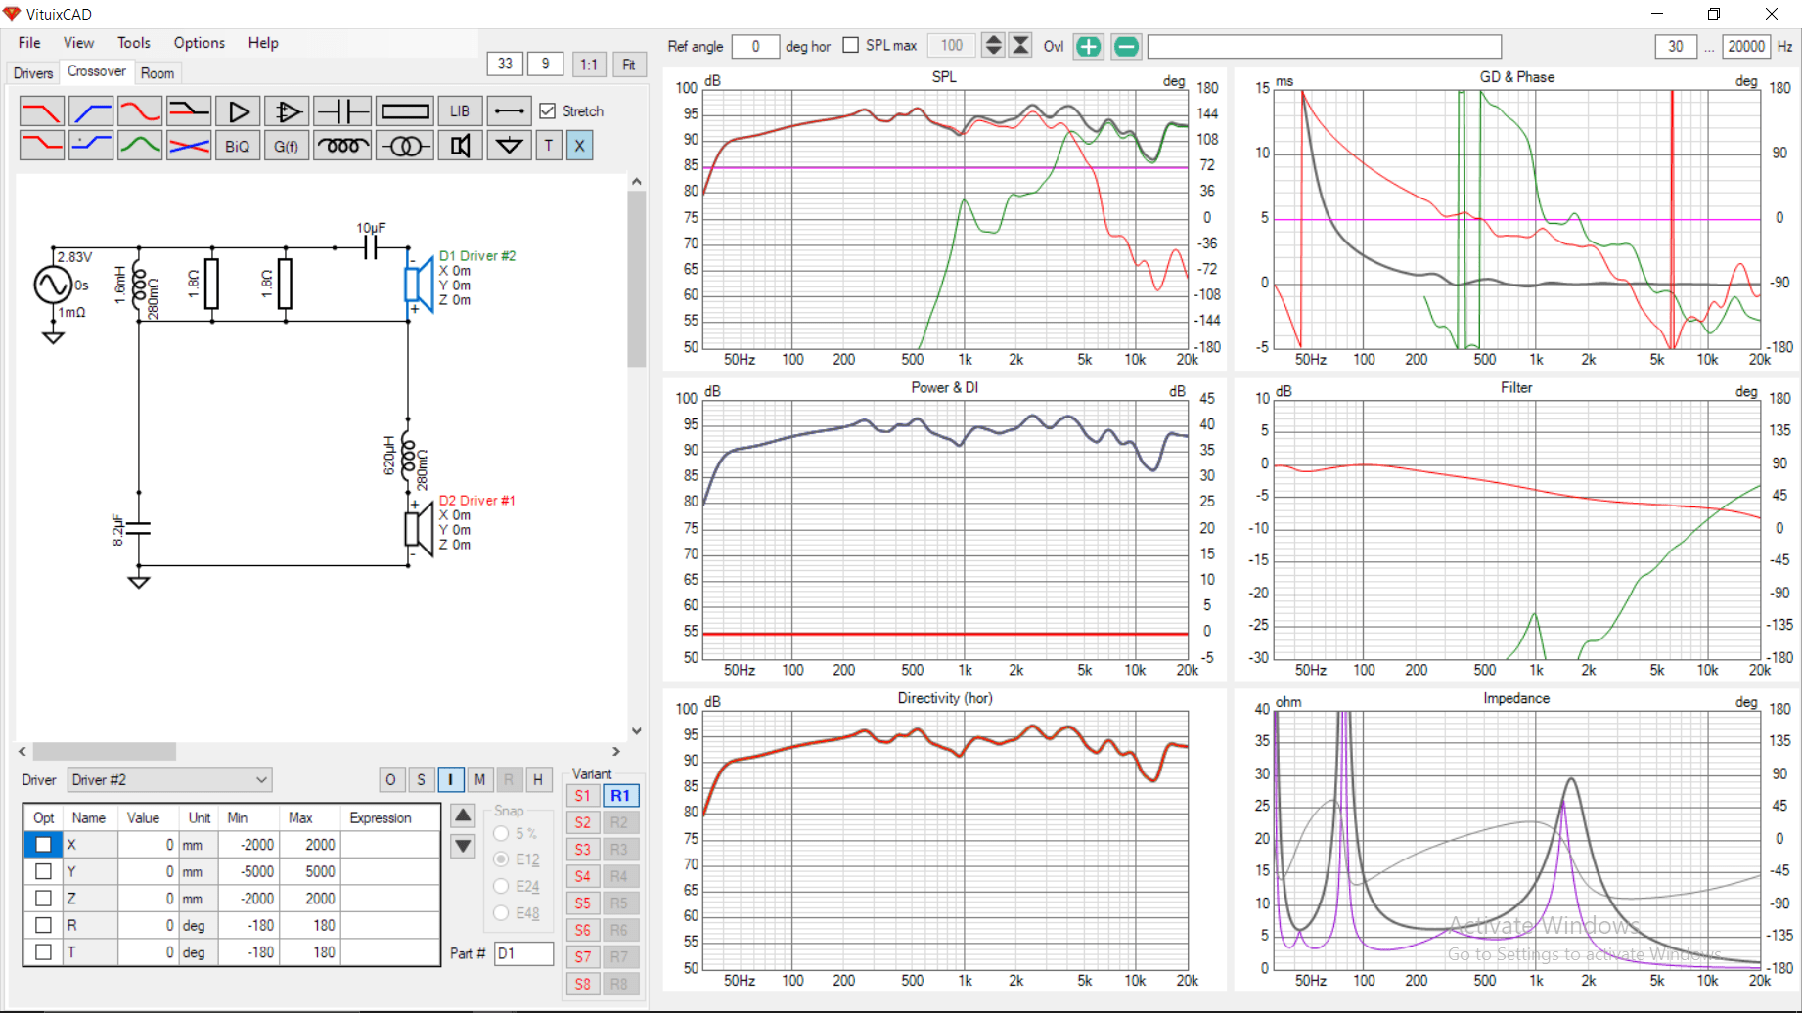The width and height of the screenshot is (1802, 1013).
Task: Add a buffer amplifier triangle block
Action: pyautogui.click(x=238, y=111)
